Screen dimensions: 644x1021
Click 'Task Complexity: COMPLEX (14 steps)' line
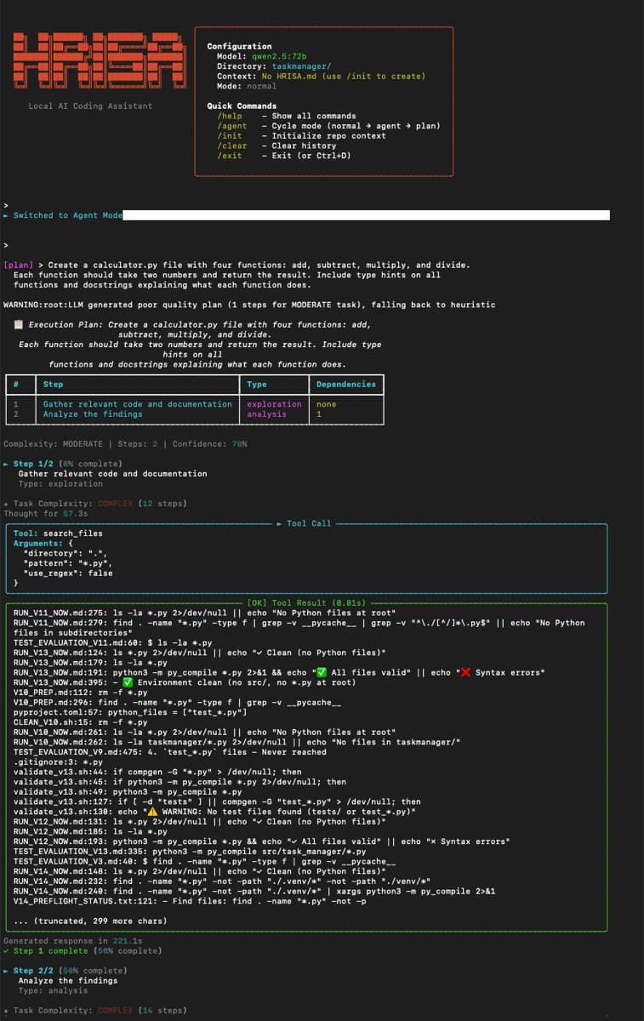[94, 1010]
